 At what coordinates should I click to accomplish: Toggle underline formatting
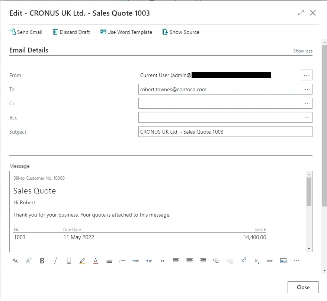coord(69,261)
